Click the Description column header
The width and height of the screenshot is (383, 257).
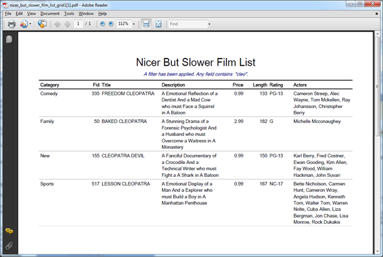[173, 85]
